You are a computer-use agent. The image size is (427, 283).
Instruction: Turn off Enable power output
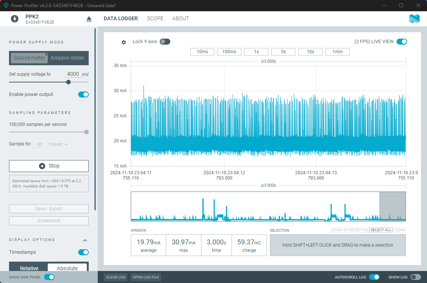(x=83, y=94)
